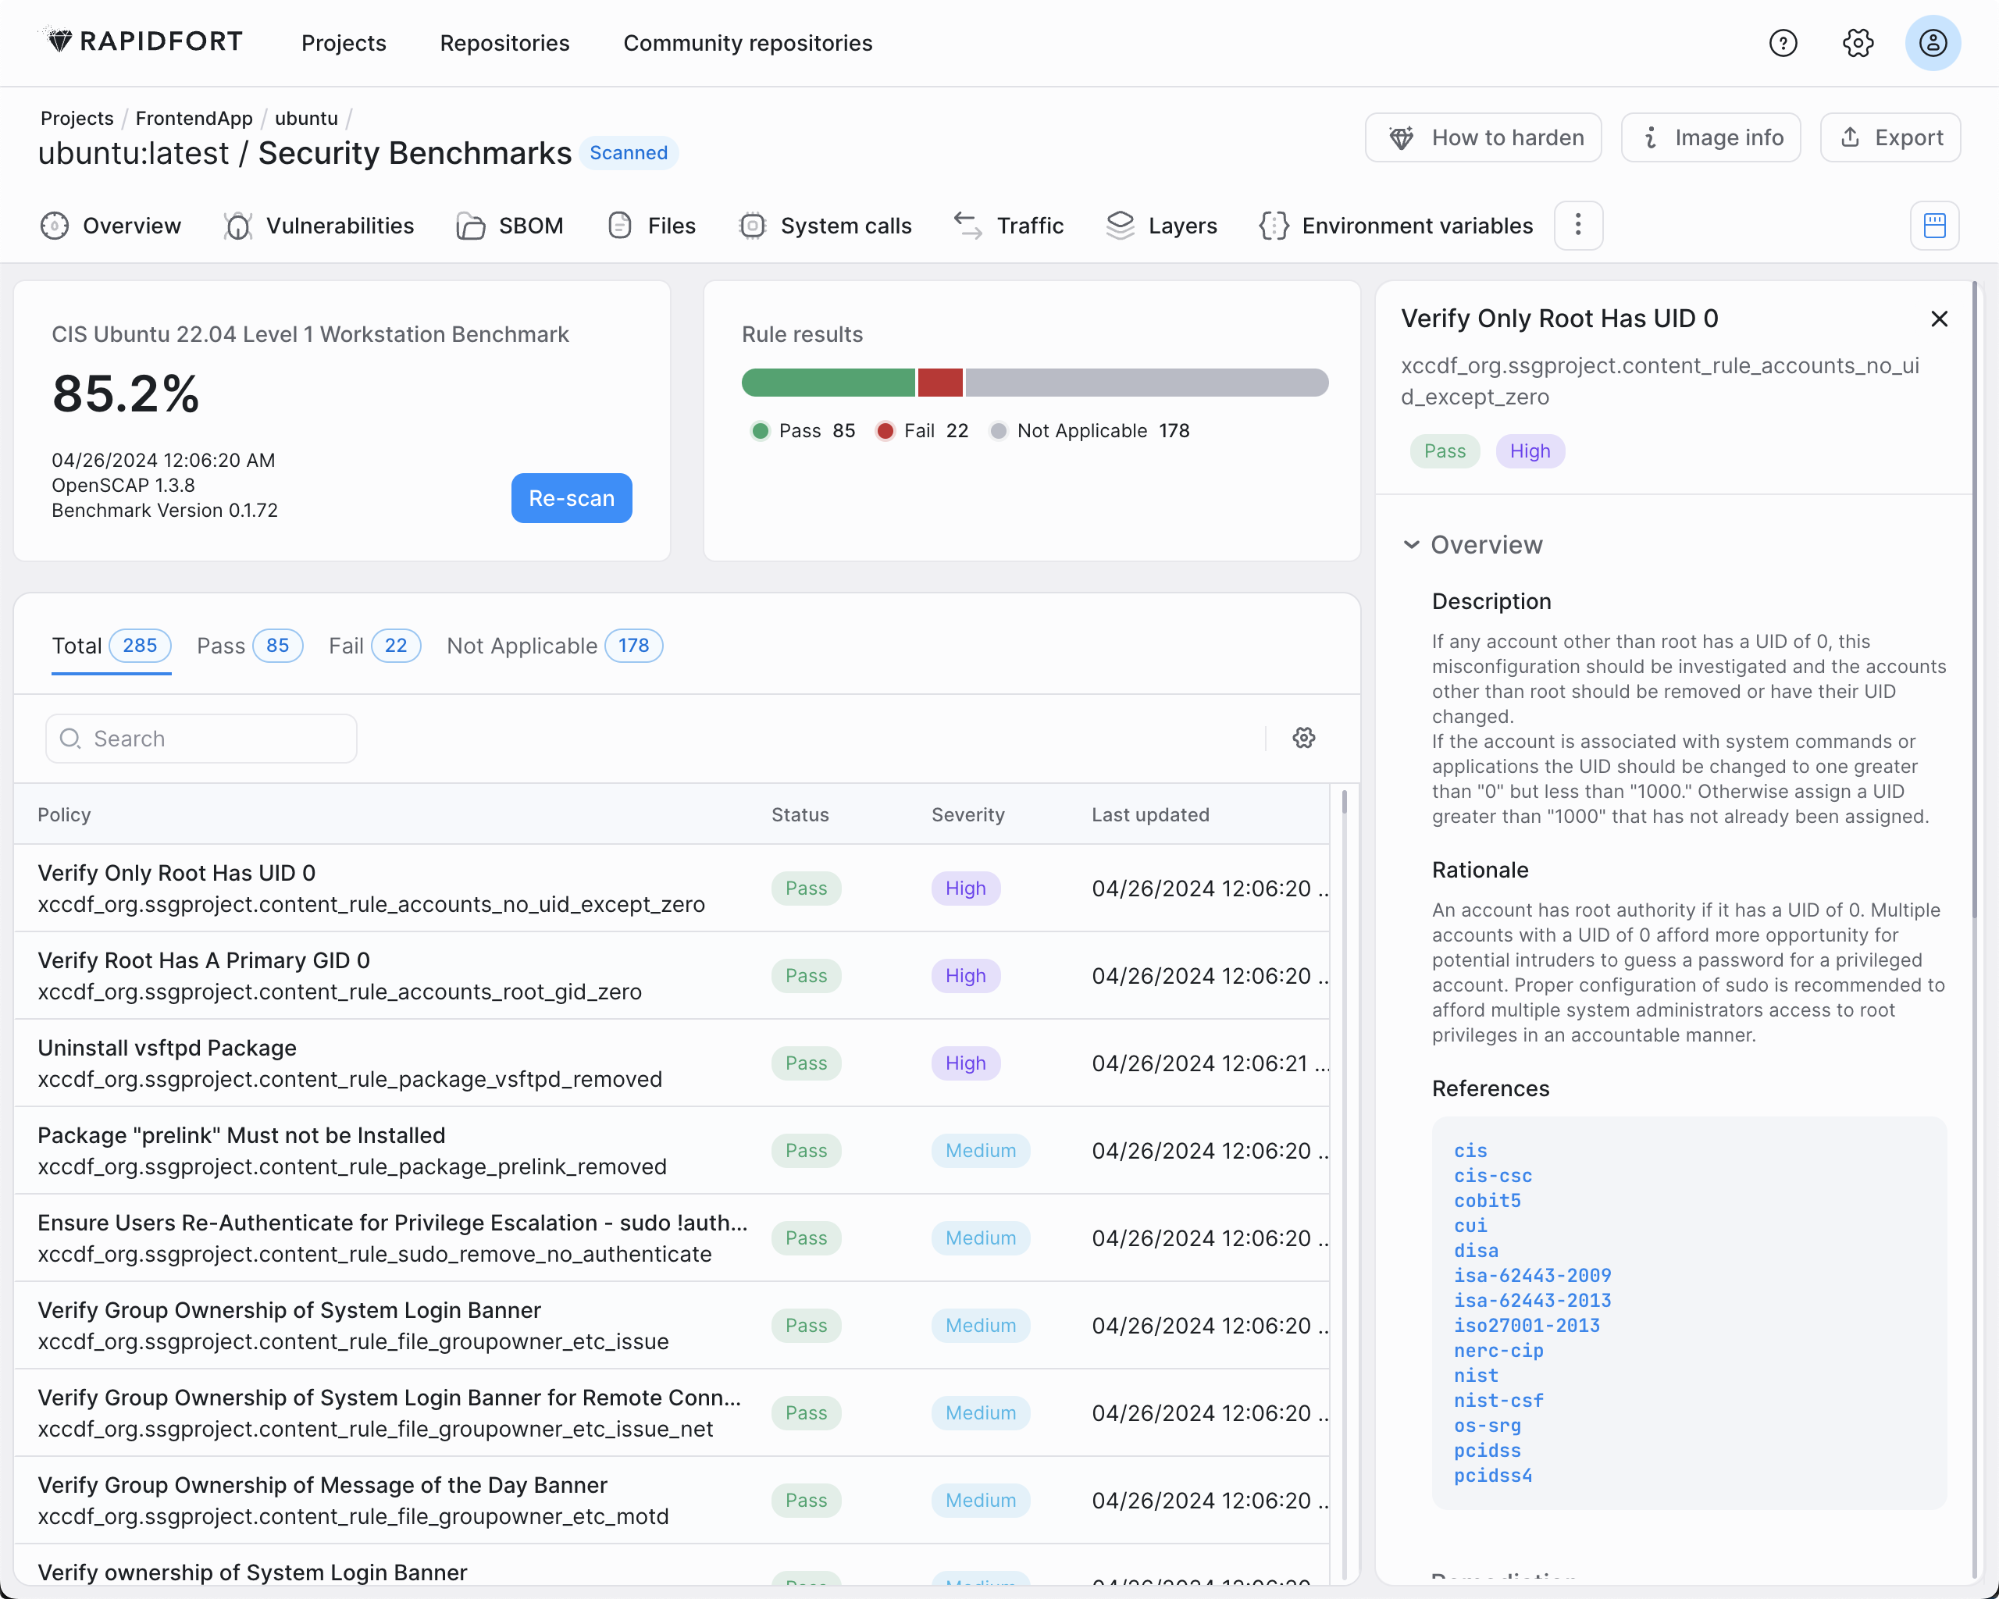Open the pcidss4 reference link
Viewport: 1999px width, 1599px height.
point(1493,1476)
